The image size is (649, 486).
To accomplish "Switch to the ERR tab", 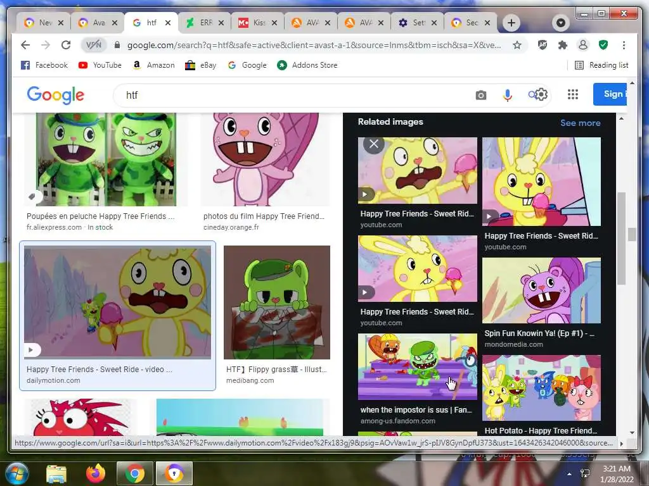I will point(205,23).
